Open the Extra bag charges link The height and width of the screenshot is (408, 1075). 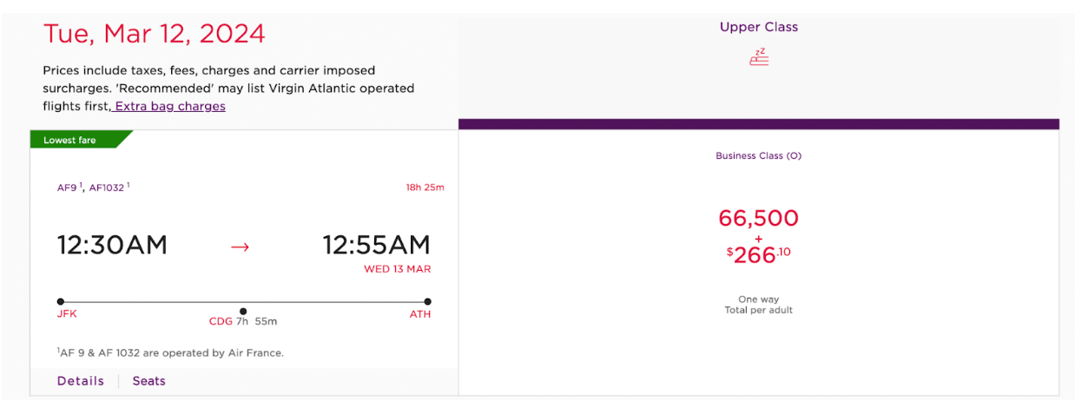point(169,106)
